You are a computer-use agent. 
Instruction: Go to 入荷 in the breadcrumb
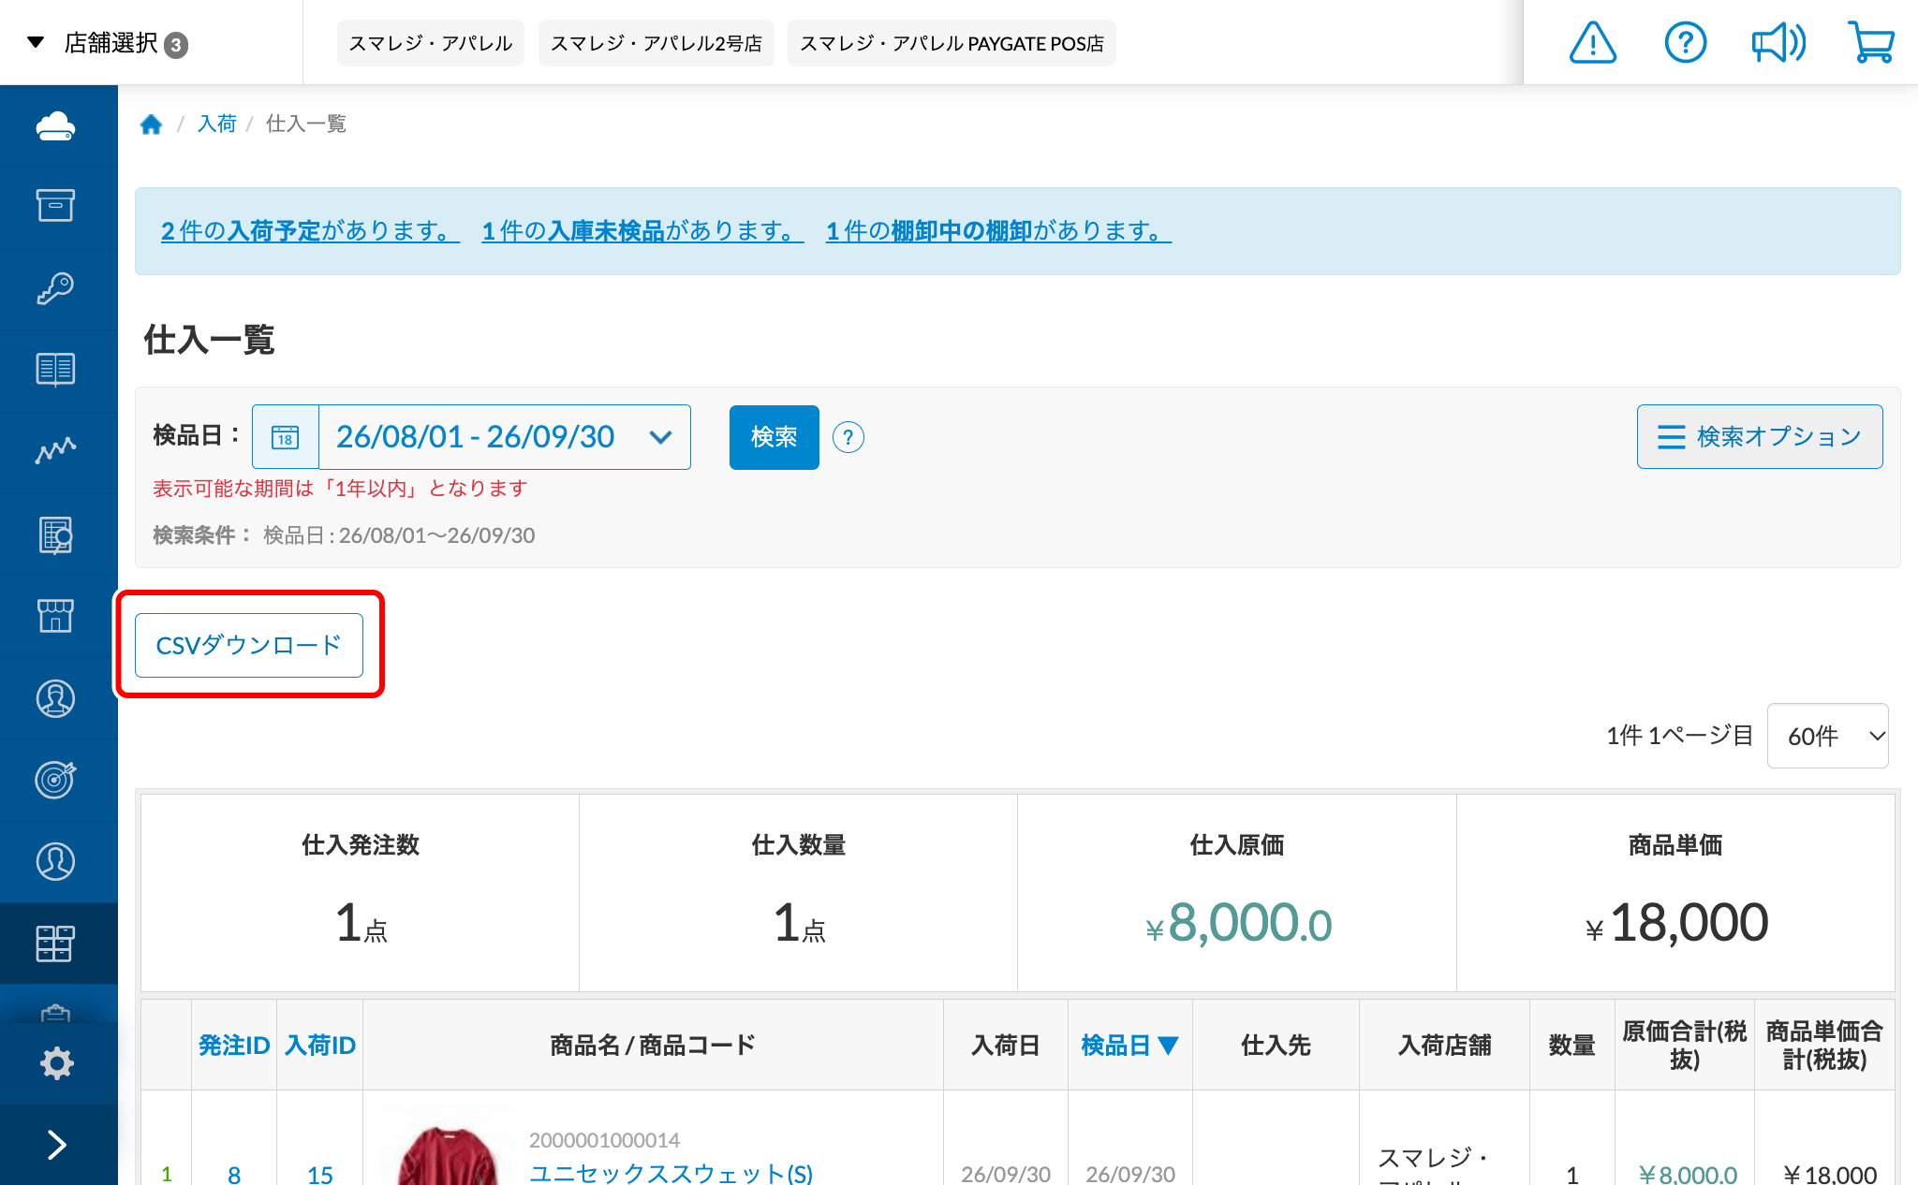[x=217, y=124]
